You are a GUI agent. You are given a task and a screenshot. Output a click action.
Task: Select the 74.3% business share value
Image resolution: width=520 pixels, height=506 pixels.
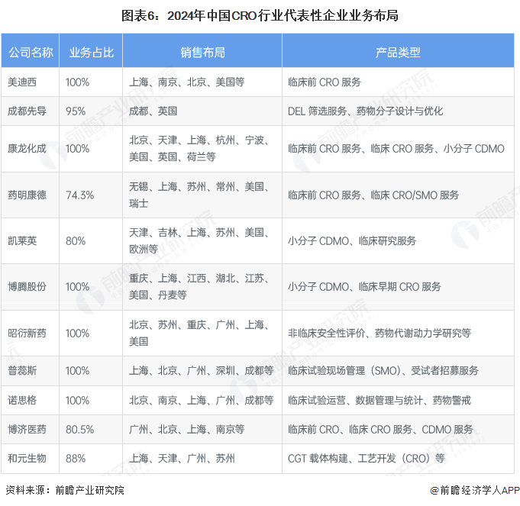[x=79, y=195]
